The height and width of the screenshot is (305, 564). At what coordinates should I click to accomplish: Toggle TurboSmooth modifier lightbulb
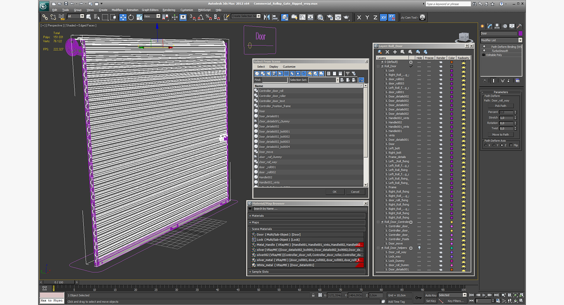point(484,51)
